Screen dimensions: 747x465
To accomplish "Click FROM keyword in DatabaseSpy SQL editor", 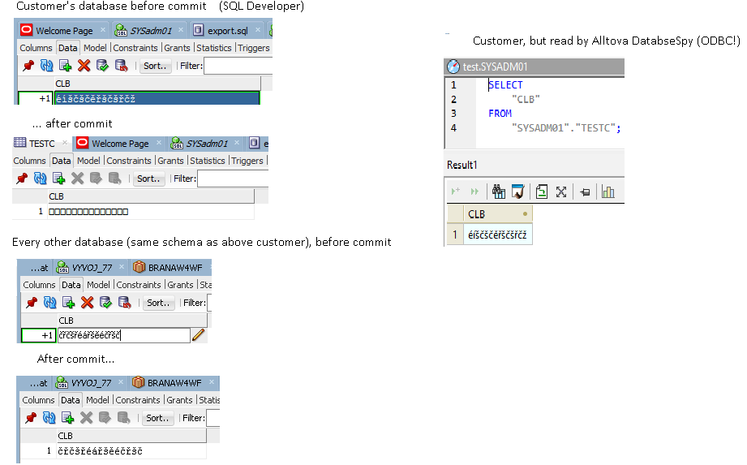I will [500, 114].
